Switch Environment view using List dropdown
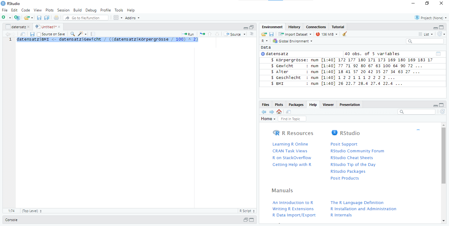Screen dimensions: 449x226 tap(425, 34)
